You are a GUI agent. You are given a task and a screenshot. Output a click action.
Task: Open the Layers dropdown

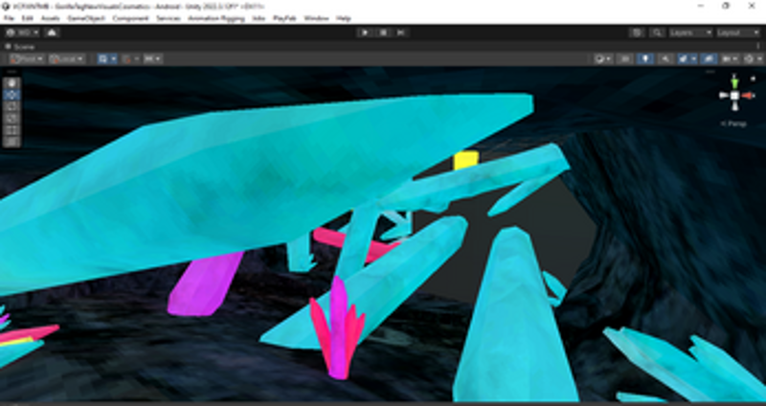[690, 33]
